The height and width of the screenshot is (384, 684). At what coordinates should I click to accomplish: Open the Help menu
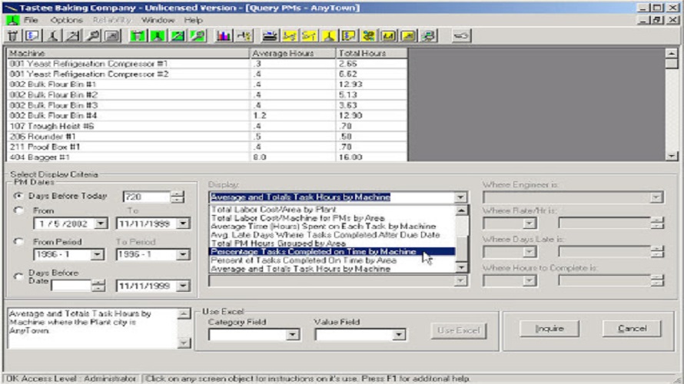click(193, 20)
